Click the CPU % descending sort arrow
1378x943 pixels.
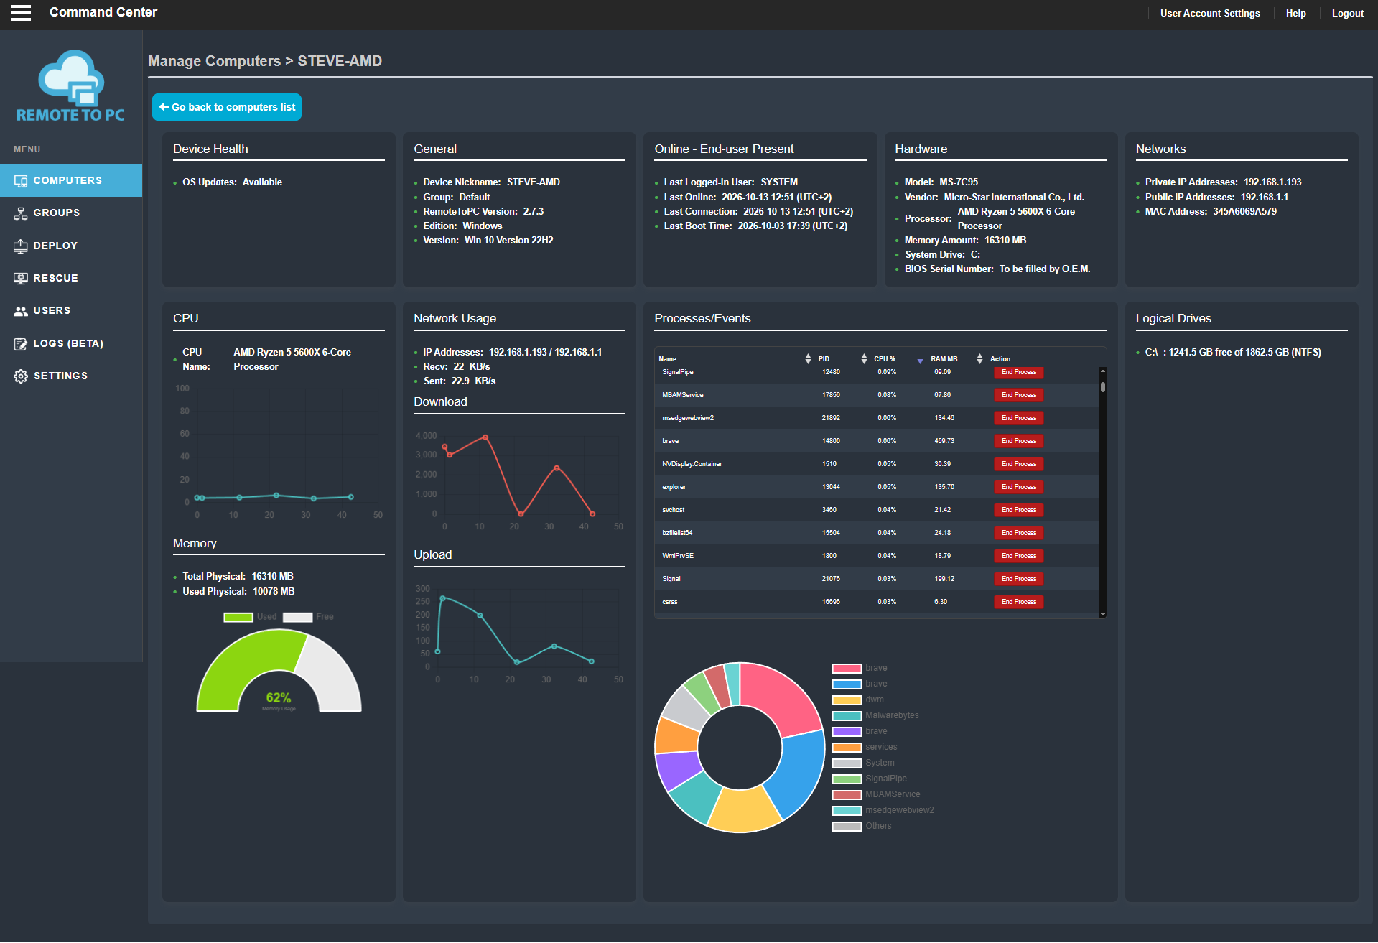tap(920, 361)
